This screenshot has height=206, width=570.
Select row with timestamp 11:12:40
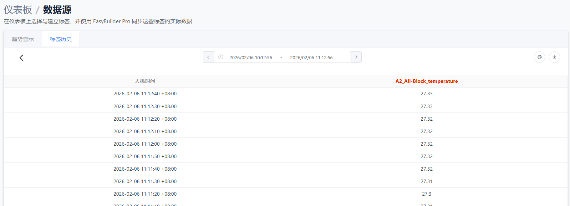click(x=145, y=94)
